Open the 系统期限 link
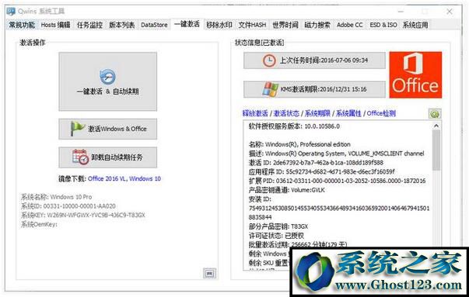The width and height of the screenshot is (469, 297). coord(317,113)
